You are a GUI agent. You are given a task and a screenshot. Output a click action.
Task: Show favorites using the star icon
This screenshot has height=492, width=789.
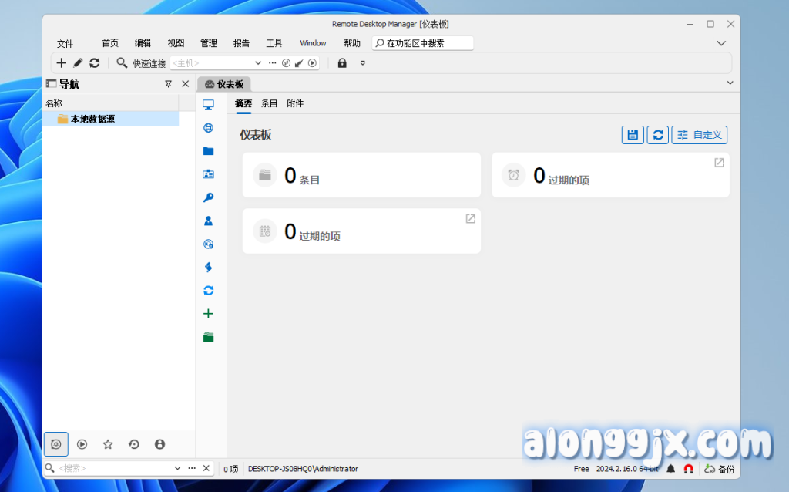(x=108, y=444)
